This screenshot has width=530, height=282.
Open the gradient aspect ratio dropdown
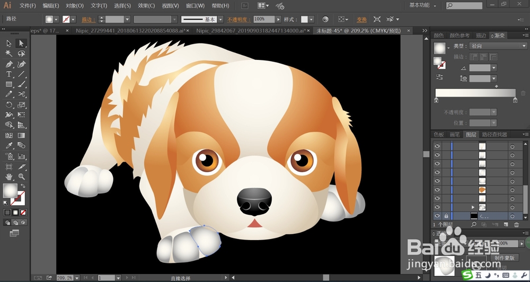click(494, 78)
